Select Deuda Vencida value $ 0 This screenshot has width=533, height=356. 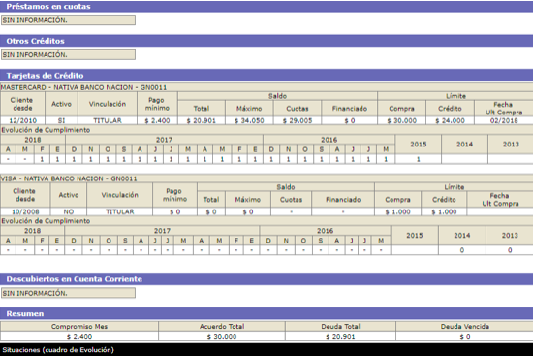[464, 337]
